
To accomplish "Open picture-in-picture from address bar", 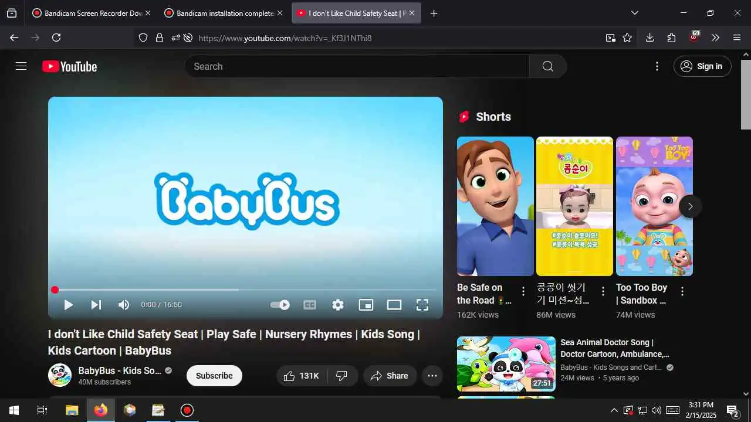I will tap(611, 38).
